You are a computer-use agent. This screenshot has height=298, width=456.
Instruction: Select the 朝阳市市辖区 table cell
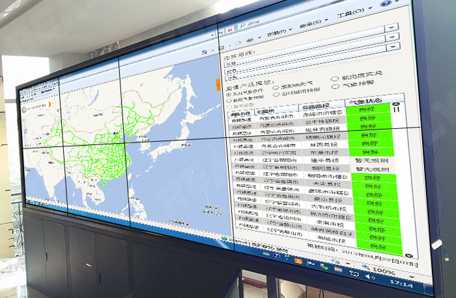pyautogui.click(x=326, y=176)
